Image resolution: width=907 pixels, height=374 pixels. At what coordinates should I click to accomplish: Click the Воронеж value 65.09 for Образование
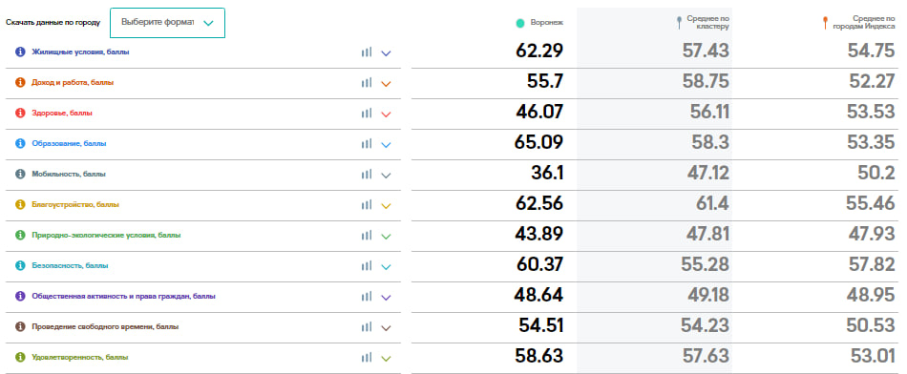[x=538, y=142]
